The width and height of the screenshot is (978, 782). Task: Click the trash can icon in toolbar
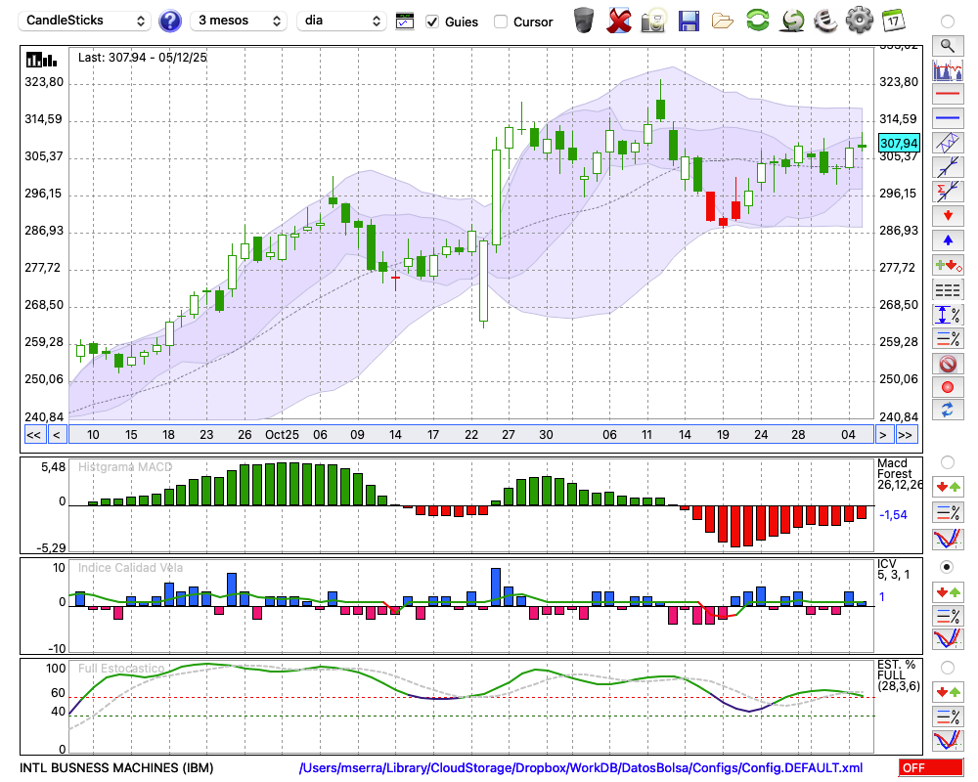584,21
